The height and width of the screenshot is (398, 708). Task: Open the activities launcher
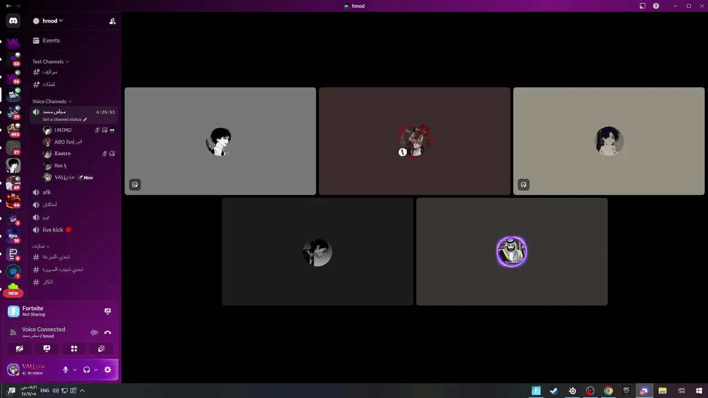click(74, 348)
